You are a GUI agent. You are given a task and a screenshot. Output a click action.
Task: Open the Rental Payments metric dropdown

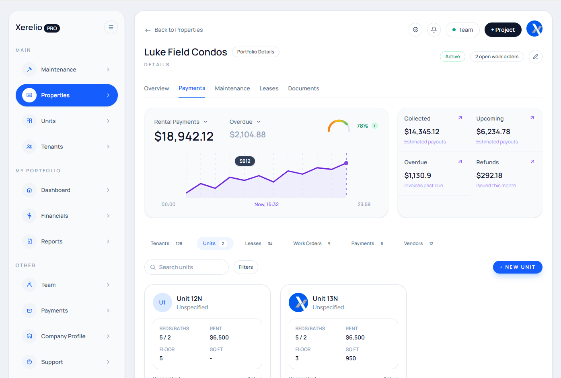[x=205, y=121]
